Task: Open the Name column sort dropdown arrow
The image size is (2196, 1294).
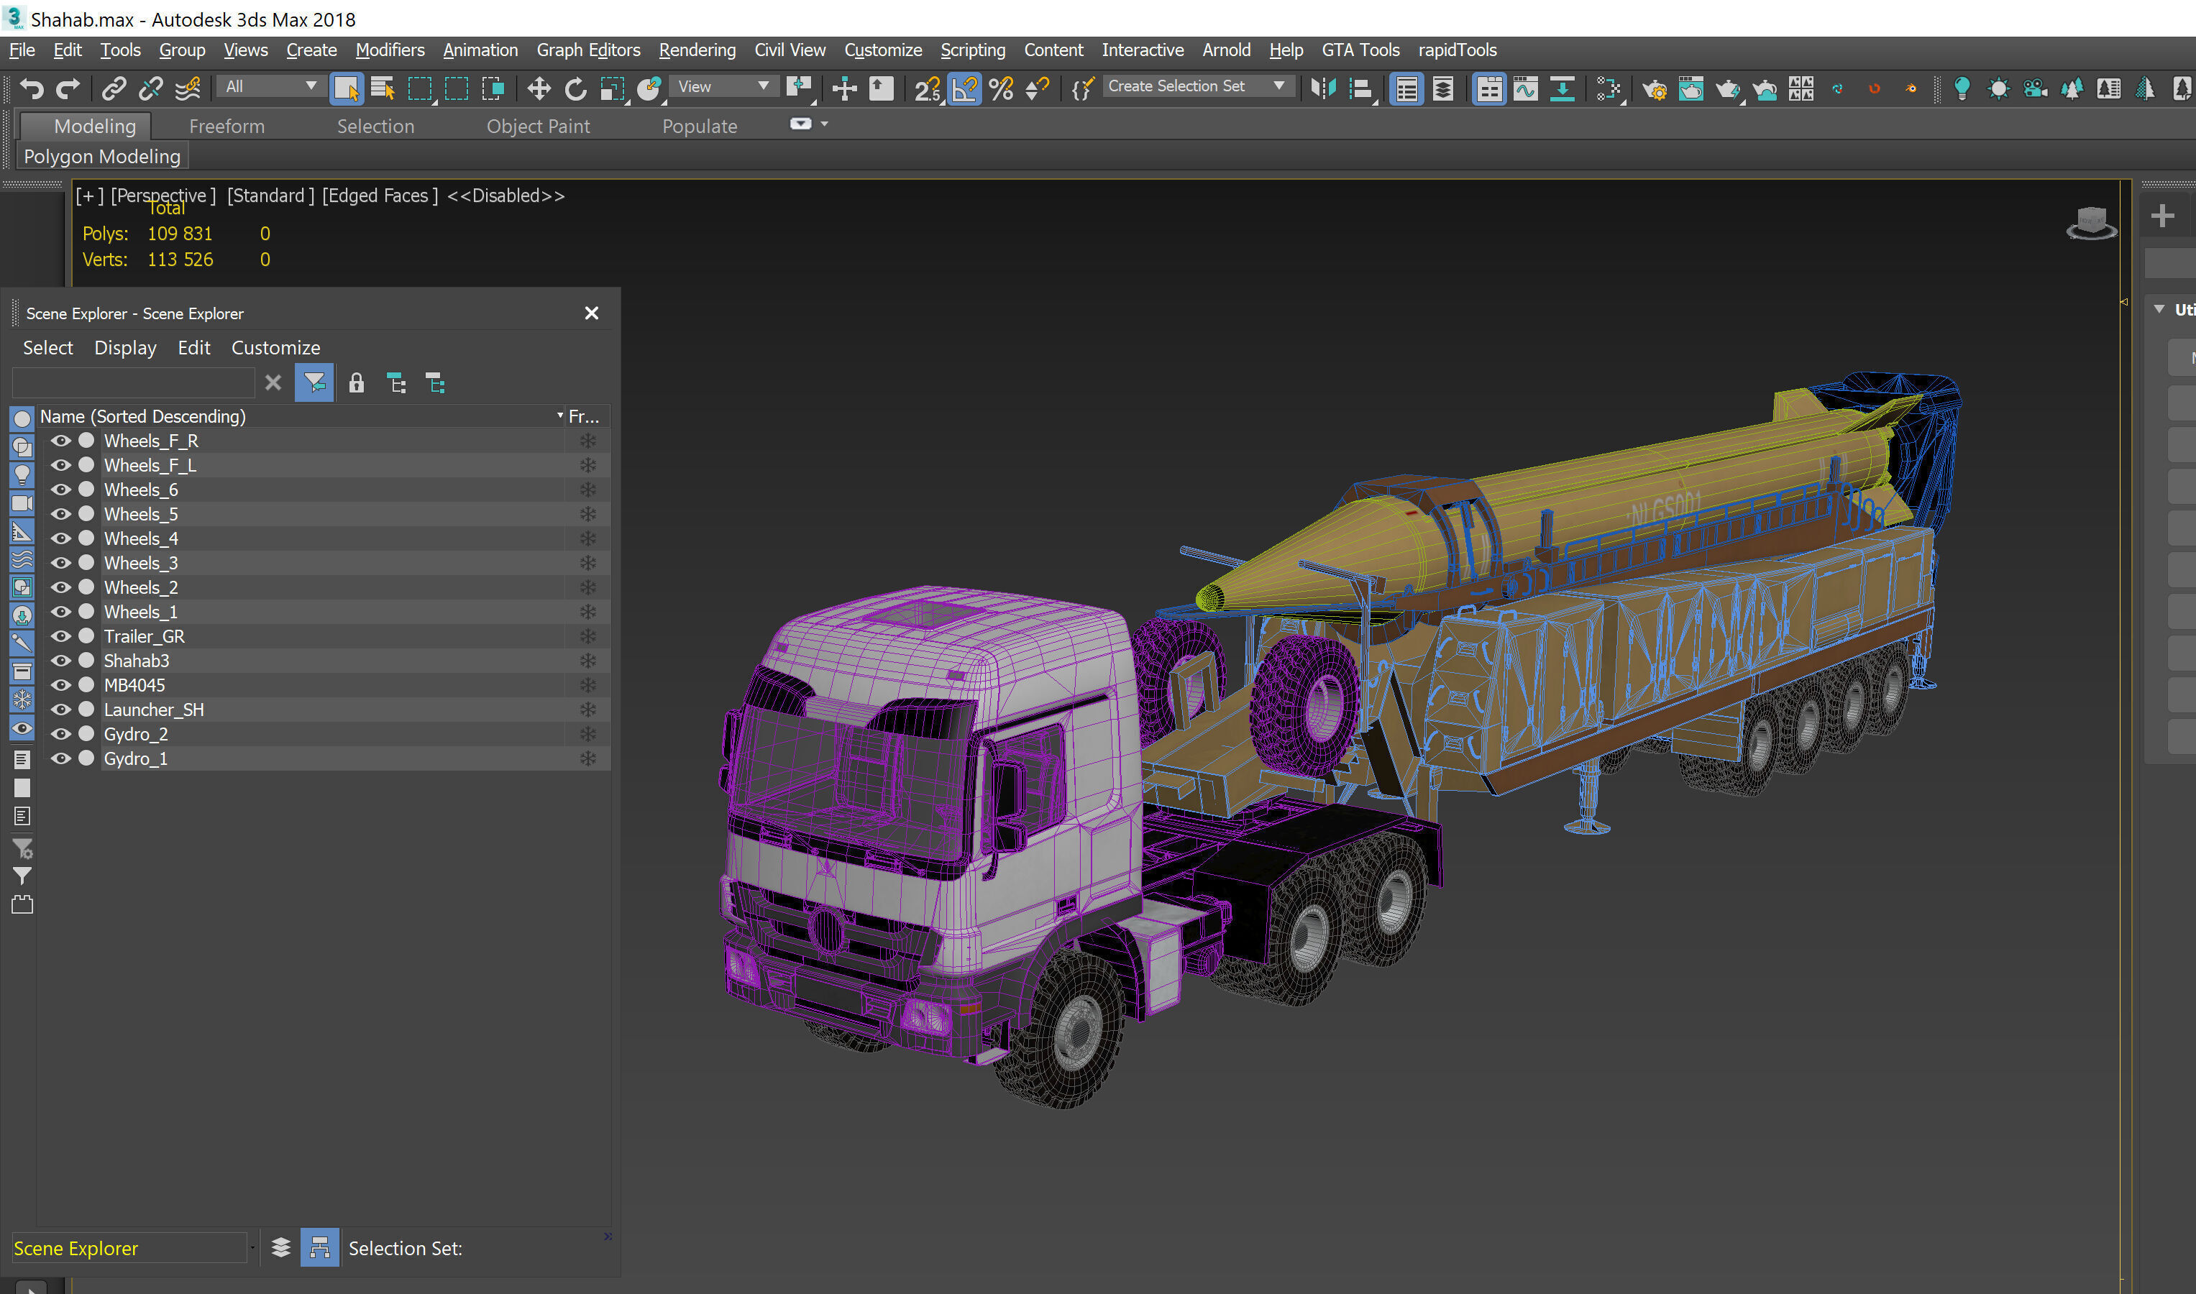Action: pos(560,415)
